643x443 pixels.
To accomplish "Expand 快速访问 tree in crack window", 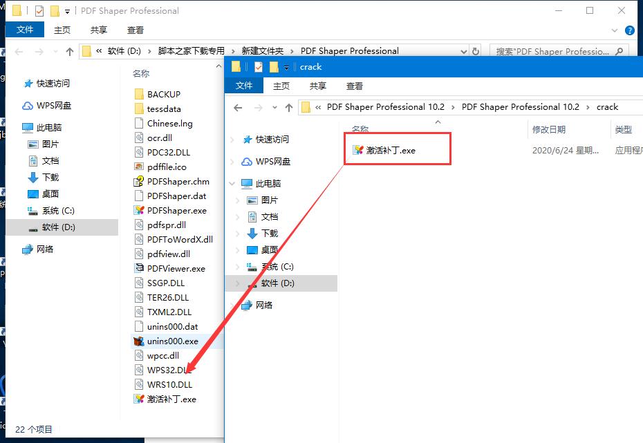I will [232, 140].
